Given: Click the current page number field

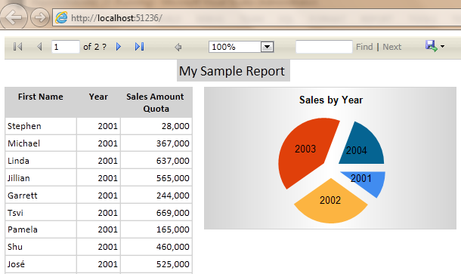Looking at the screenshot, I should (x=65, y=47).
